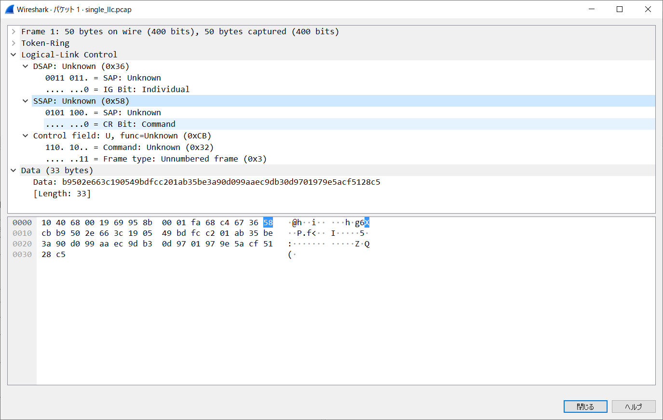This screenshot has height=420, width=663.
Task: Click highlighted byte 58 in hex dump
Action: [268, 223]
